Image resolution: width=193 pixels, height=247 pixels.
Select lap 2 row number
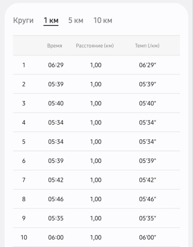coord(24,84)
